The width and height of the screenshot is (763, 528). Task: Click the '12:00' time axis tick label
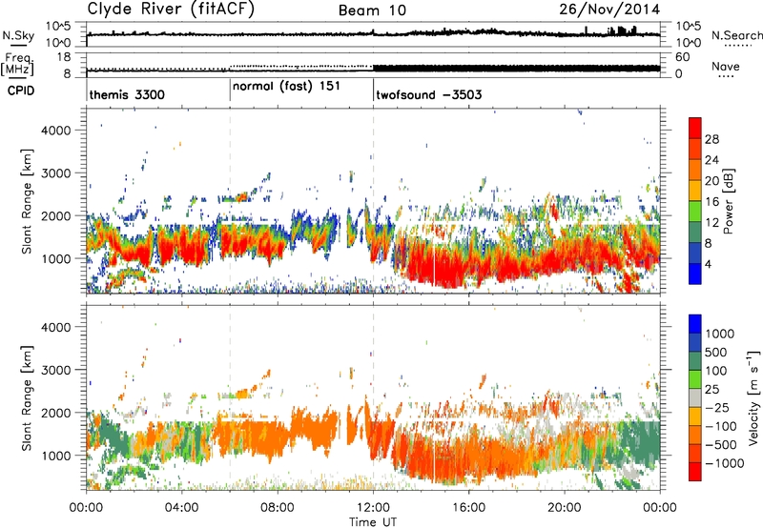[373, 508]
